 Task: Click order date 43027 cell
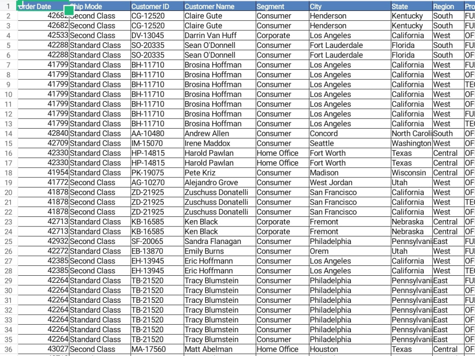pos(43,349)
